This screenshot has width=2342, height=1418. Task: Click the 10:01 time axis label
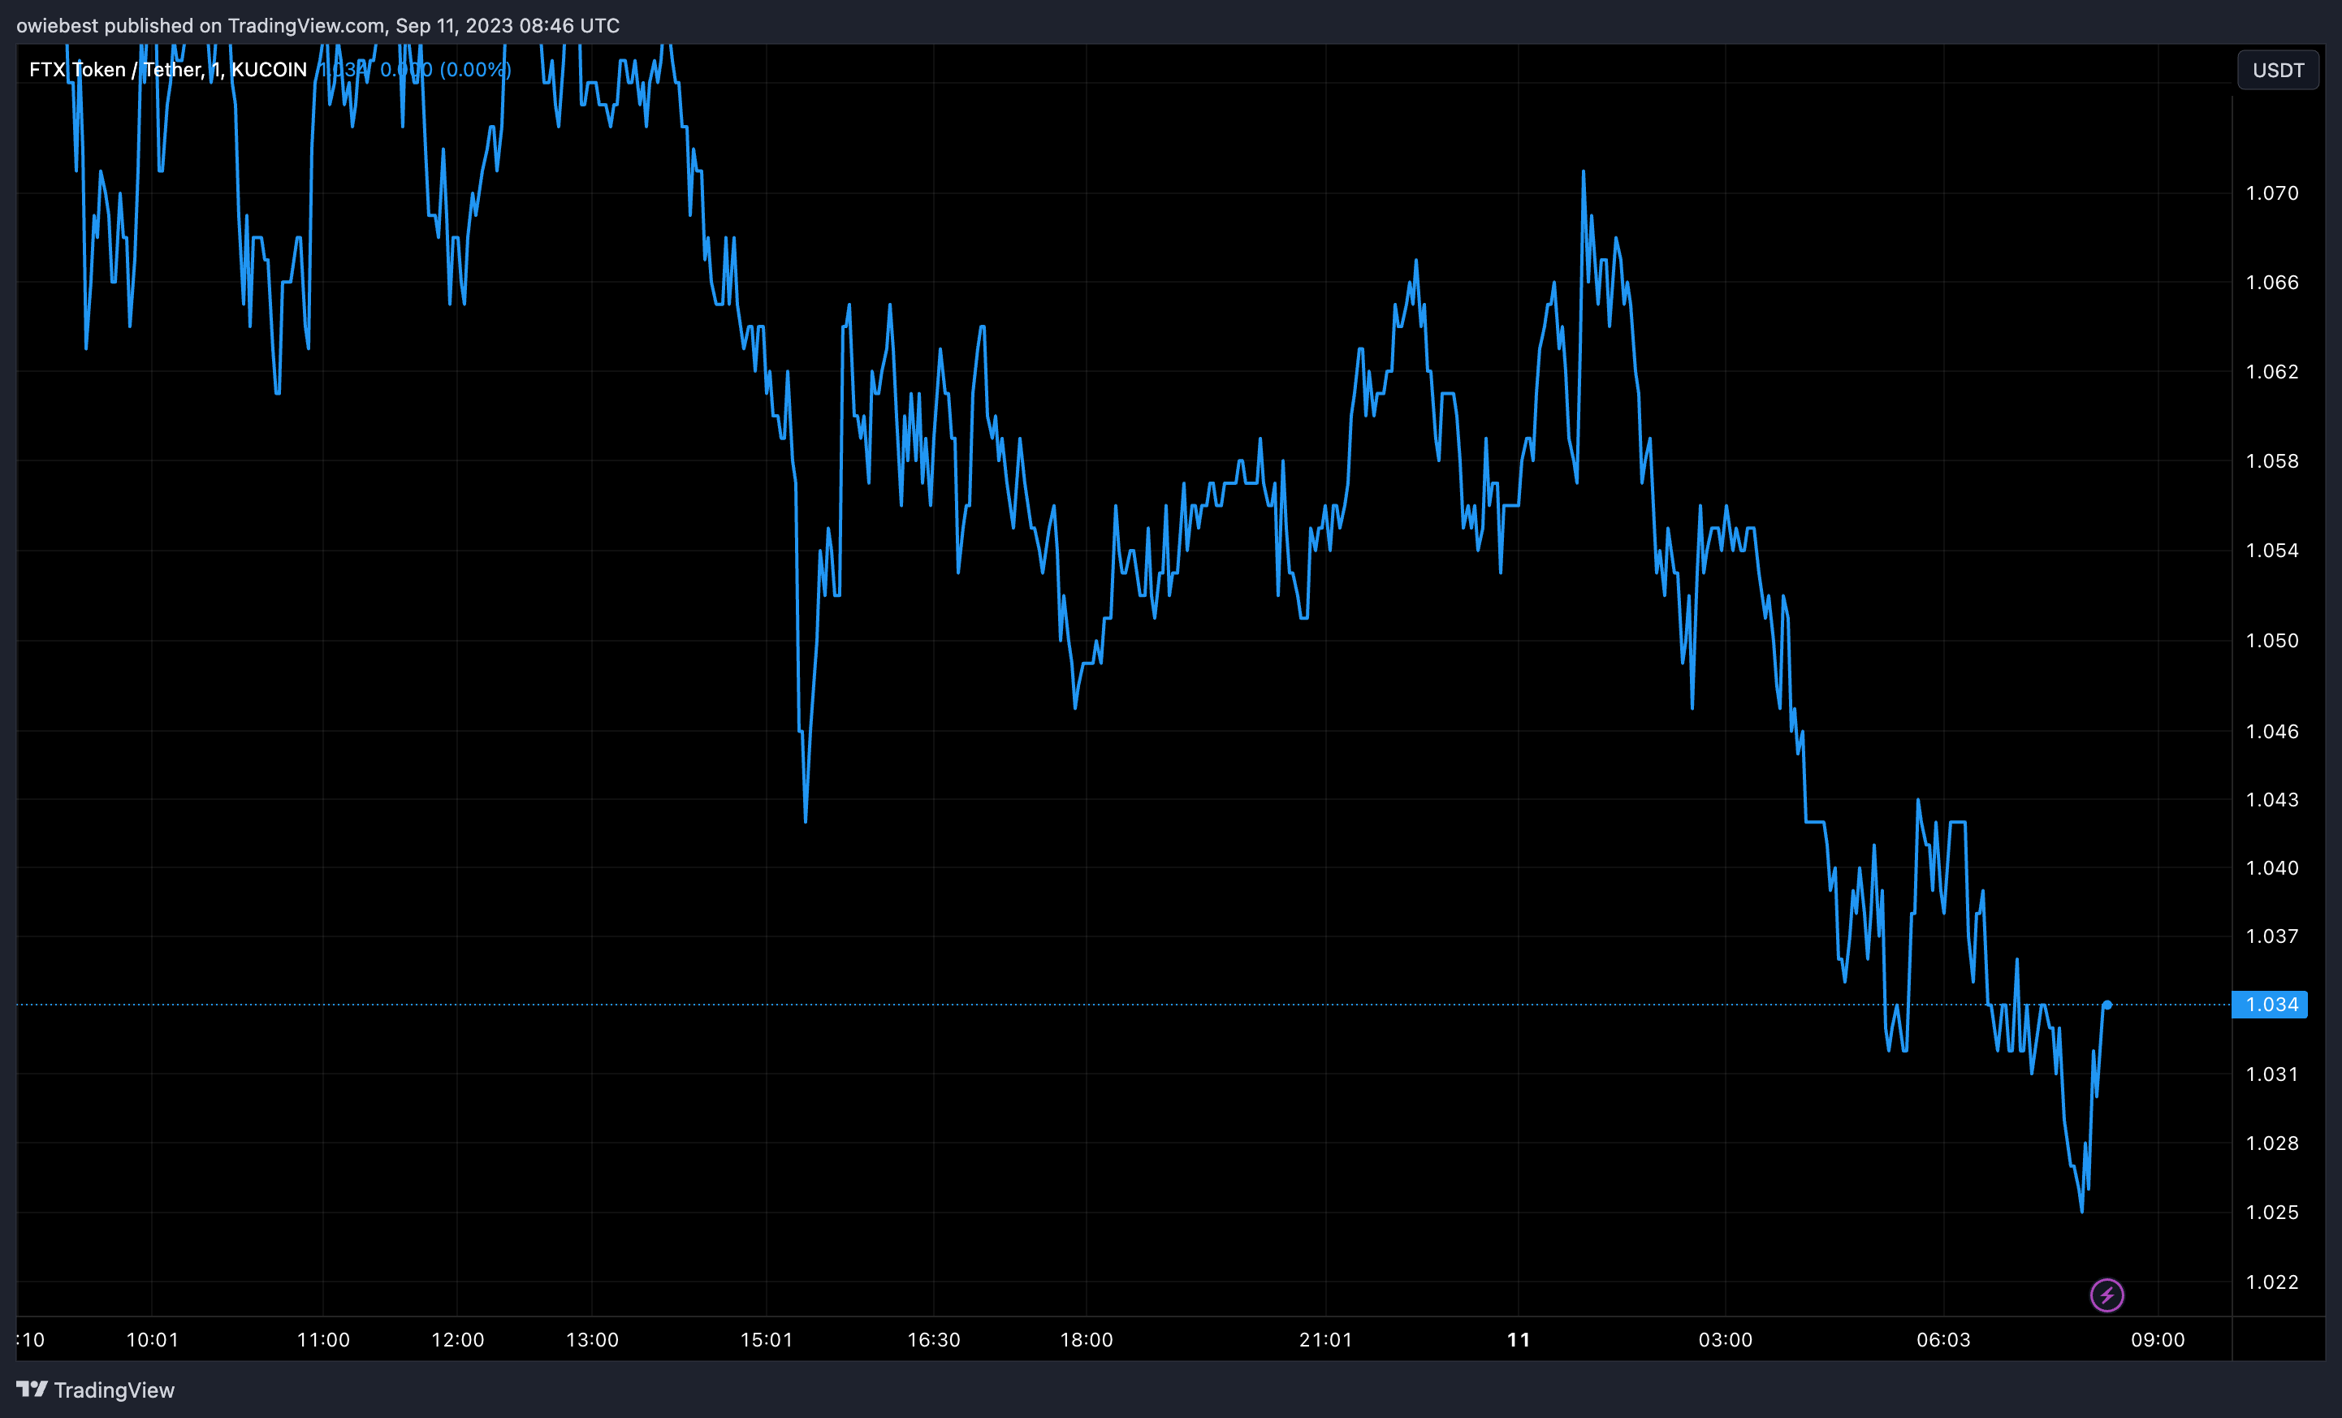(x=152, y=1340)
